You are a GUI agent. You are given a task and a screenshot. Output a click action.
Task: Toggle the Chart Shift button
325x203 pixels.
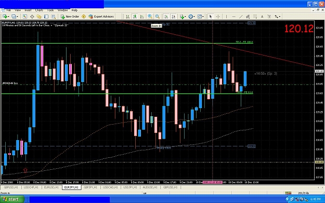click(x=174, y=17)
